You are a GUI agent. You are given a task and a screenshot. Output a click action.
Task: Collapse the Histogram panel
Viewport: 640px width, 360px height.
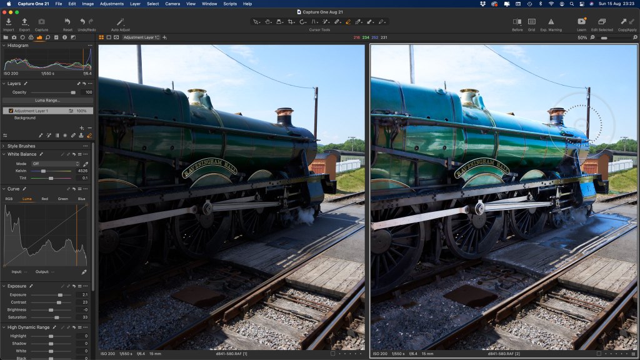[4, 45]
